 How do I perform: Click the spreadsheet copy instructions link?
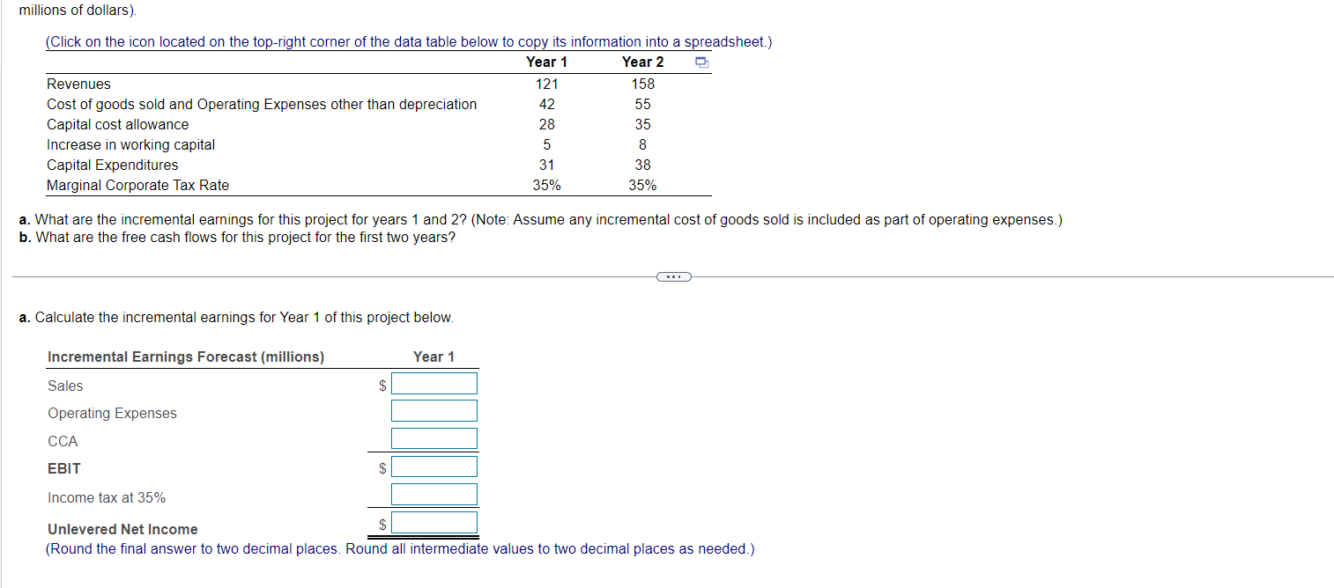tap(406, 41)
